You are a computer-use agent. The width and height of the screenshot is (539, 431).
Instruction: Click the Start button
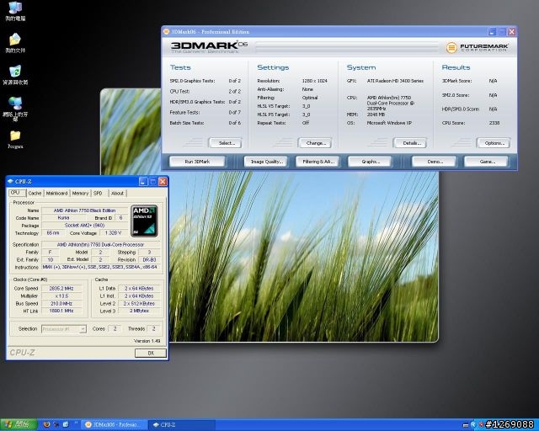click(x=19, y=425)
